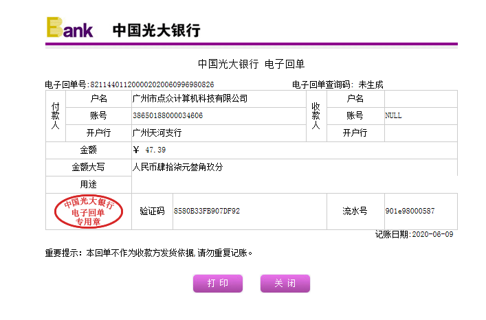Click the empty payee 户名 field

[x=420, y=98]
